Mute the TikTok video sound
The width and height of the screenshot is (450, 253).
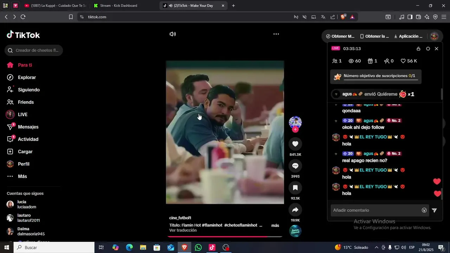click(173, 34)
